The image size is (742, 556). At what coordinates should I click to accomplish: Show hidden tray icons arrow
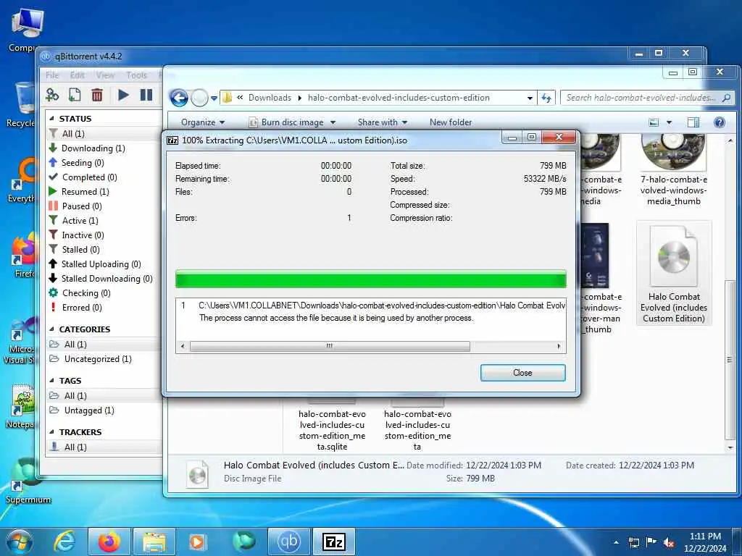pos(616,542)
